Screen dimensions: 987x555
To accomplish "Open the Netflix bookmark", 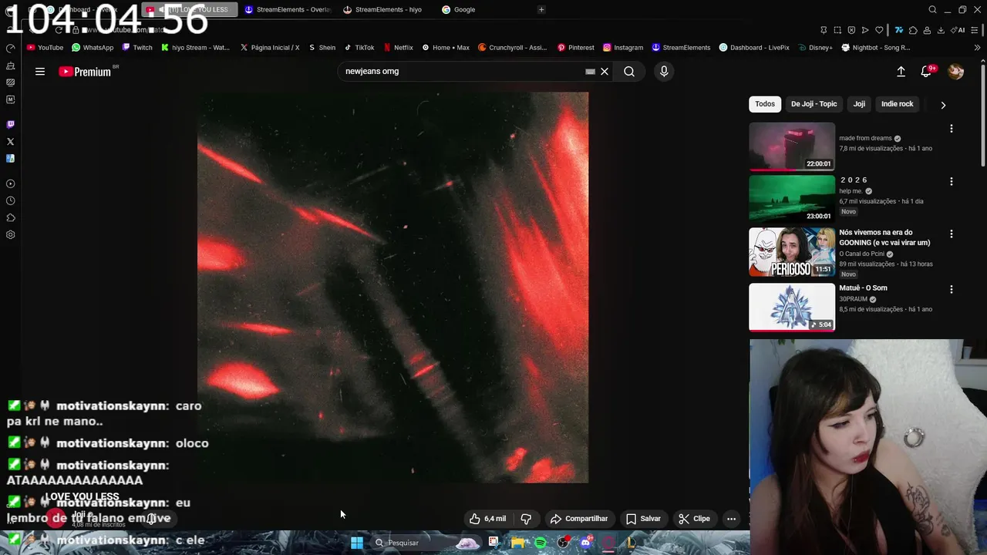I will click(398, 48).
